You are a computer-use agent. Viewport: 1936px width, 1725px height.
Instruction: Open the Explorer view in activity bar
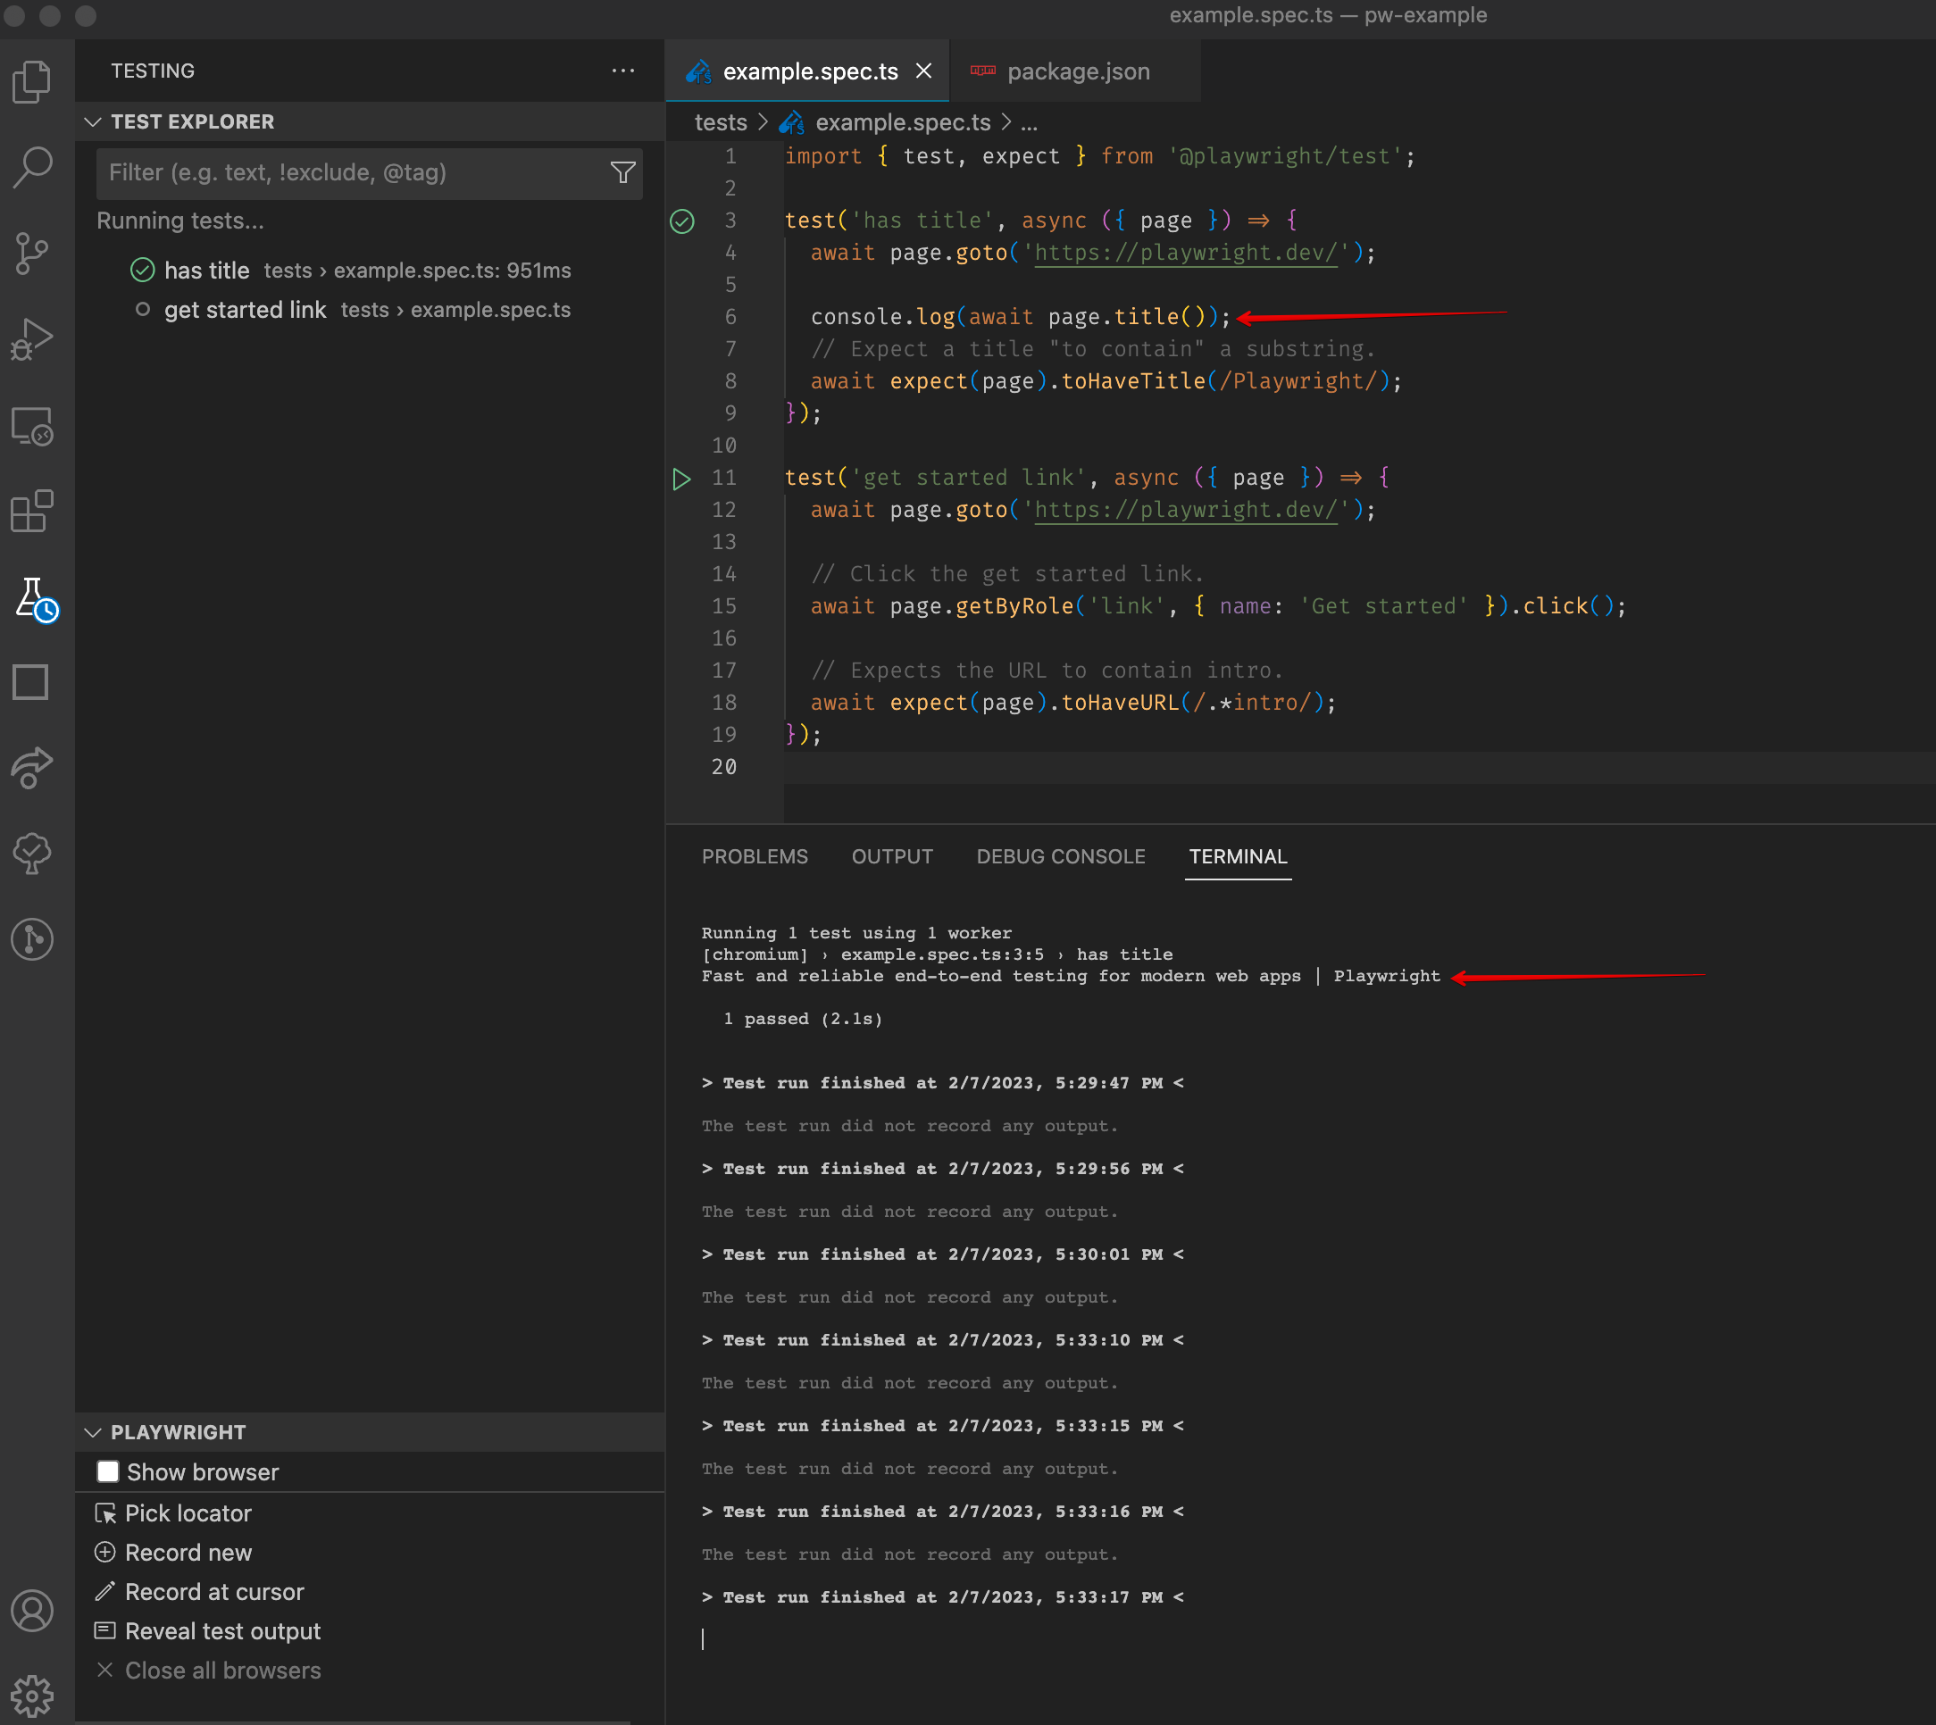pos(32,81)
